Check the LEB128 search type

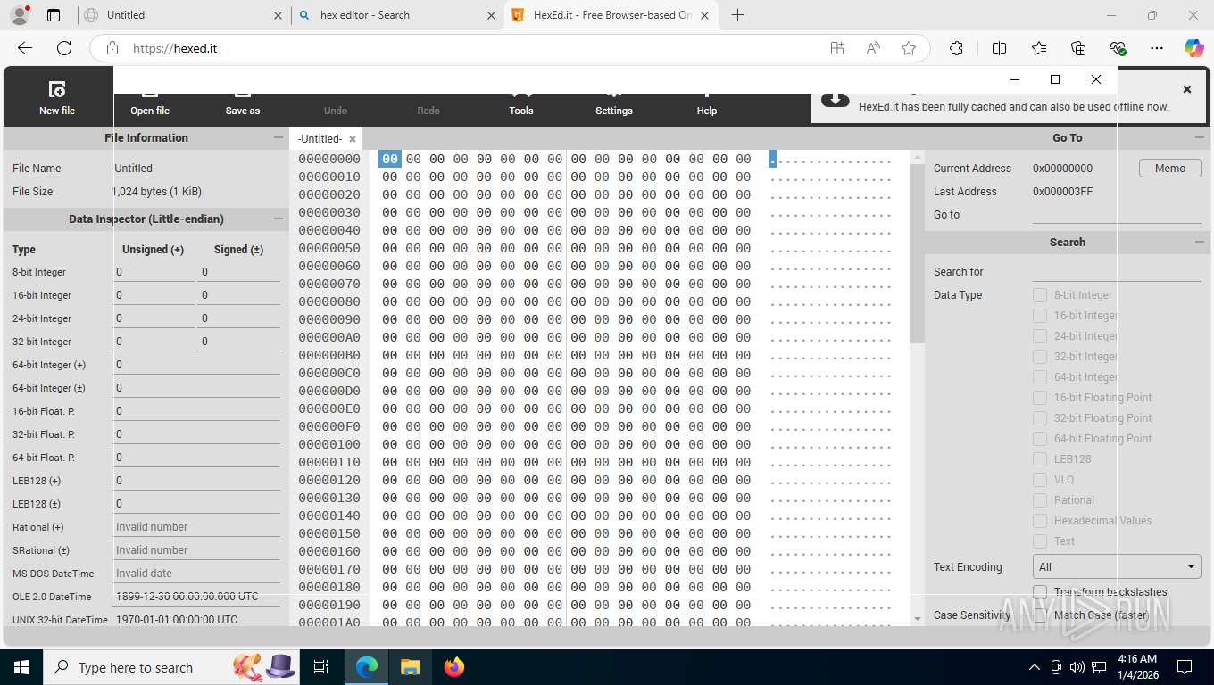[1040, 459]
